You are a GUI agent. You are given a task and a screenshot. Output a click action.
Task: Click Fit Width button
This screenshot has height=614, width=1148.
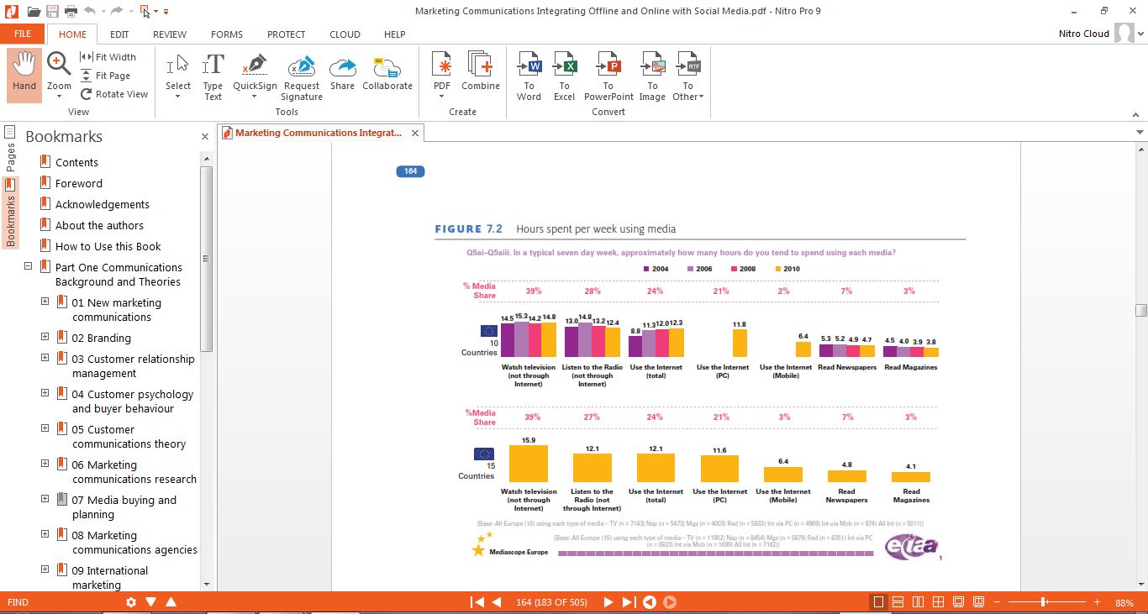point(108,57)
